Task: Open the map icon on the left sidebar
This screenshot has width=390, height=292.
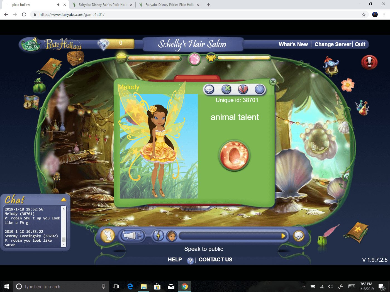Action: point(31,102)
